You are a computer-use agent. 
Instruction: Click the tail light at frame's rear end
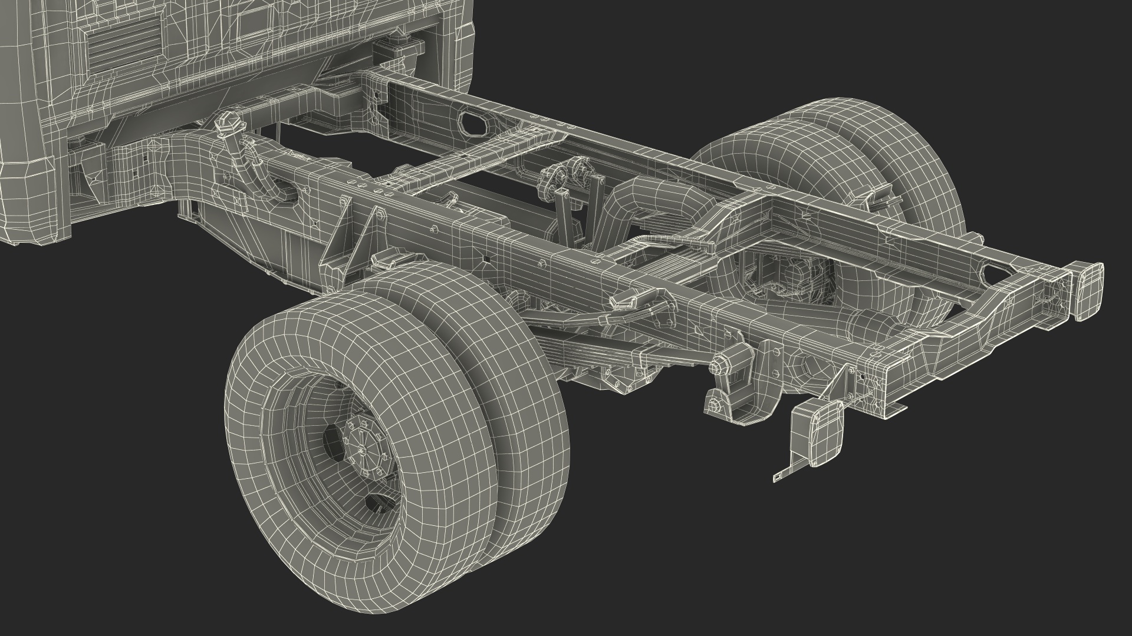click(1089, 293)
